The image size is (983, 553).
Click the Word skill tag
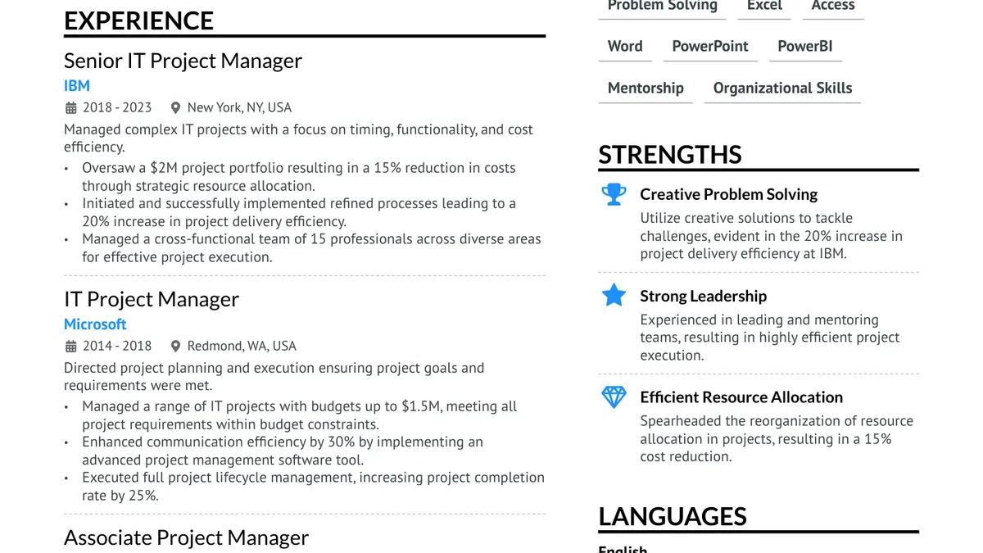pyautogui.click(x=625, y=47)
